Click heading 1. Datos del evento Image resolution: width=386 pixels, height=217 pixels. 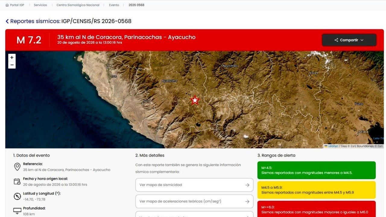pyautogui.click(x=31, y=156)
